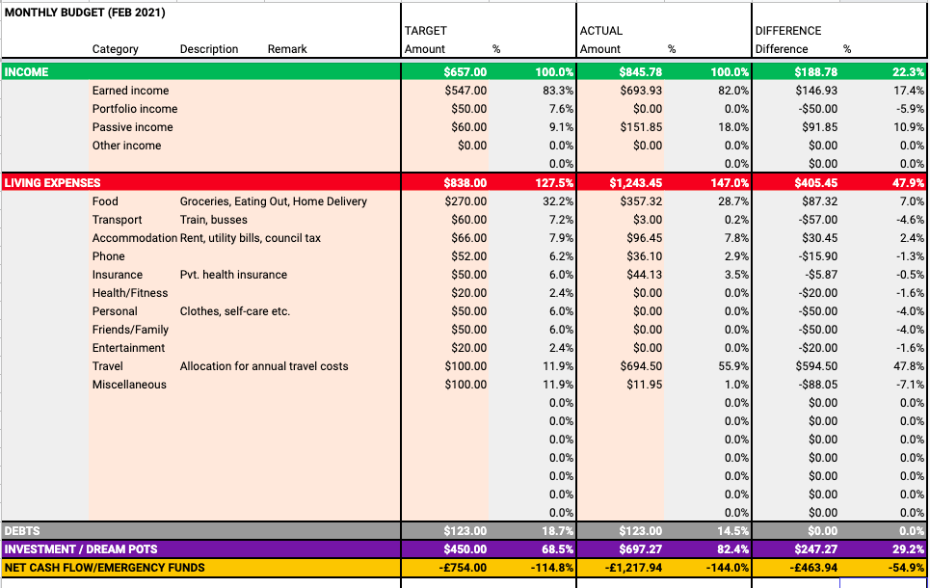Select net cash flow difference -£463.94
The width and height of the screenshot is (930, 588).
point(813,568)
